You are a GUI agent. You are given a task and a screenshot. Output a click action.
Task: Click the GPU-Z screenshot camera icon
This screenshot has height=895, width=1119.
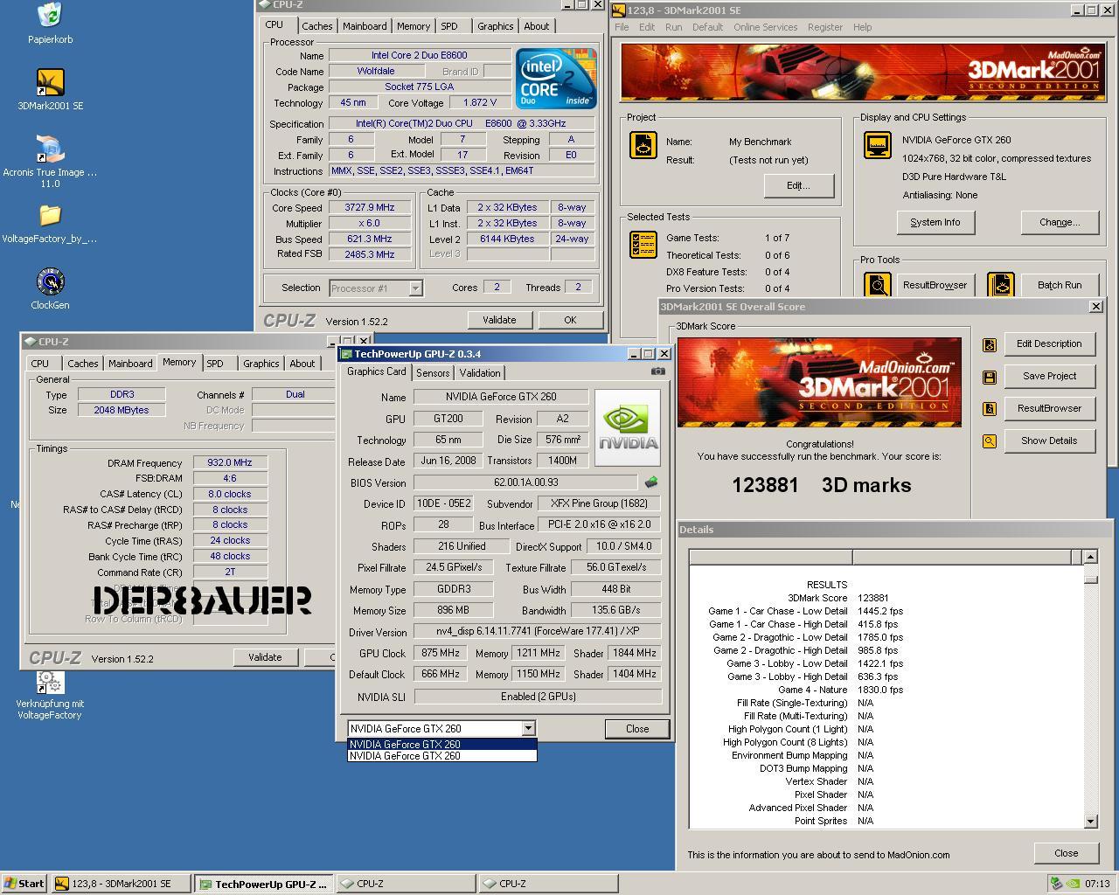tap(658, 371)
